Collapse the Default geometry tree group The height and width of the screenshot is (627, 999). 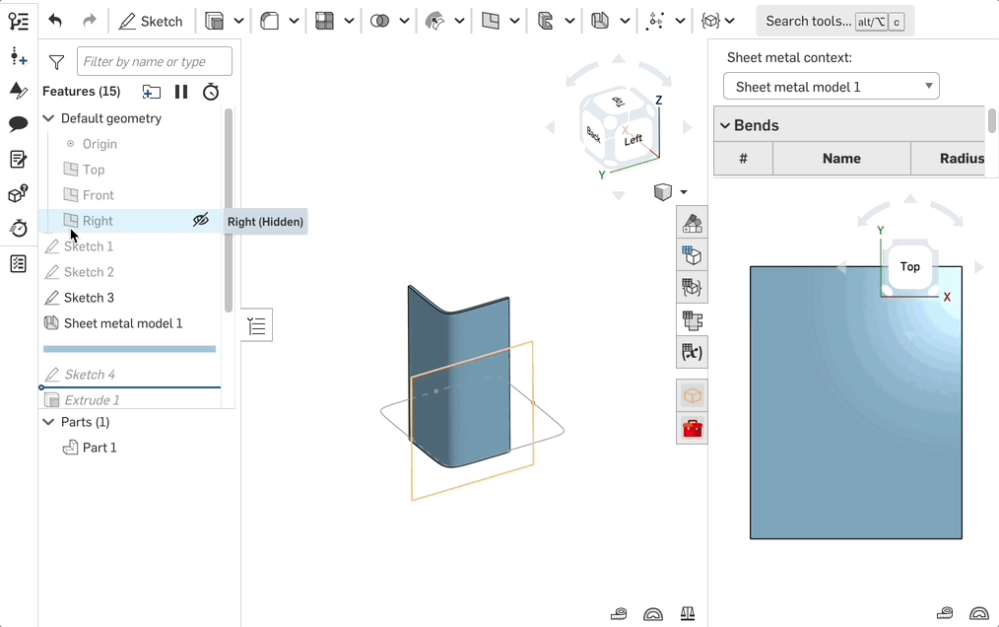pyautogui.click(x=48, y=118)
